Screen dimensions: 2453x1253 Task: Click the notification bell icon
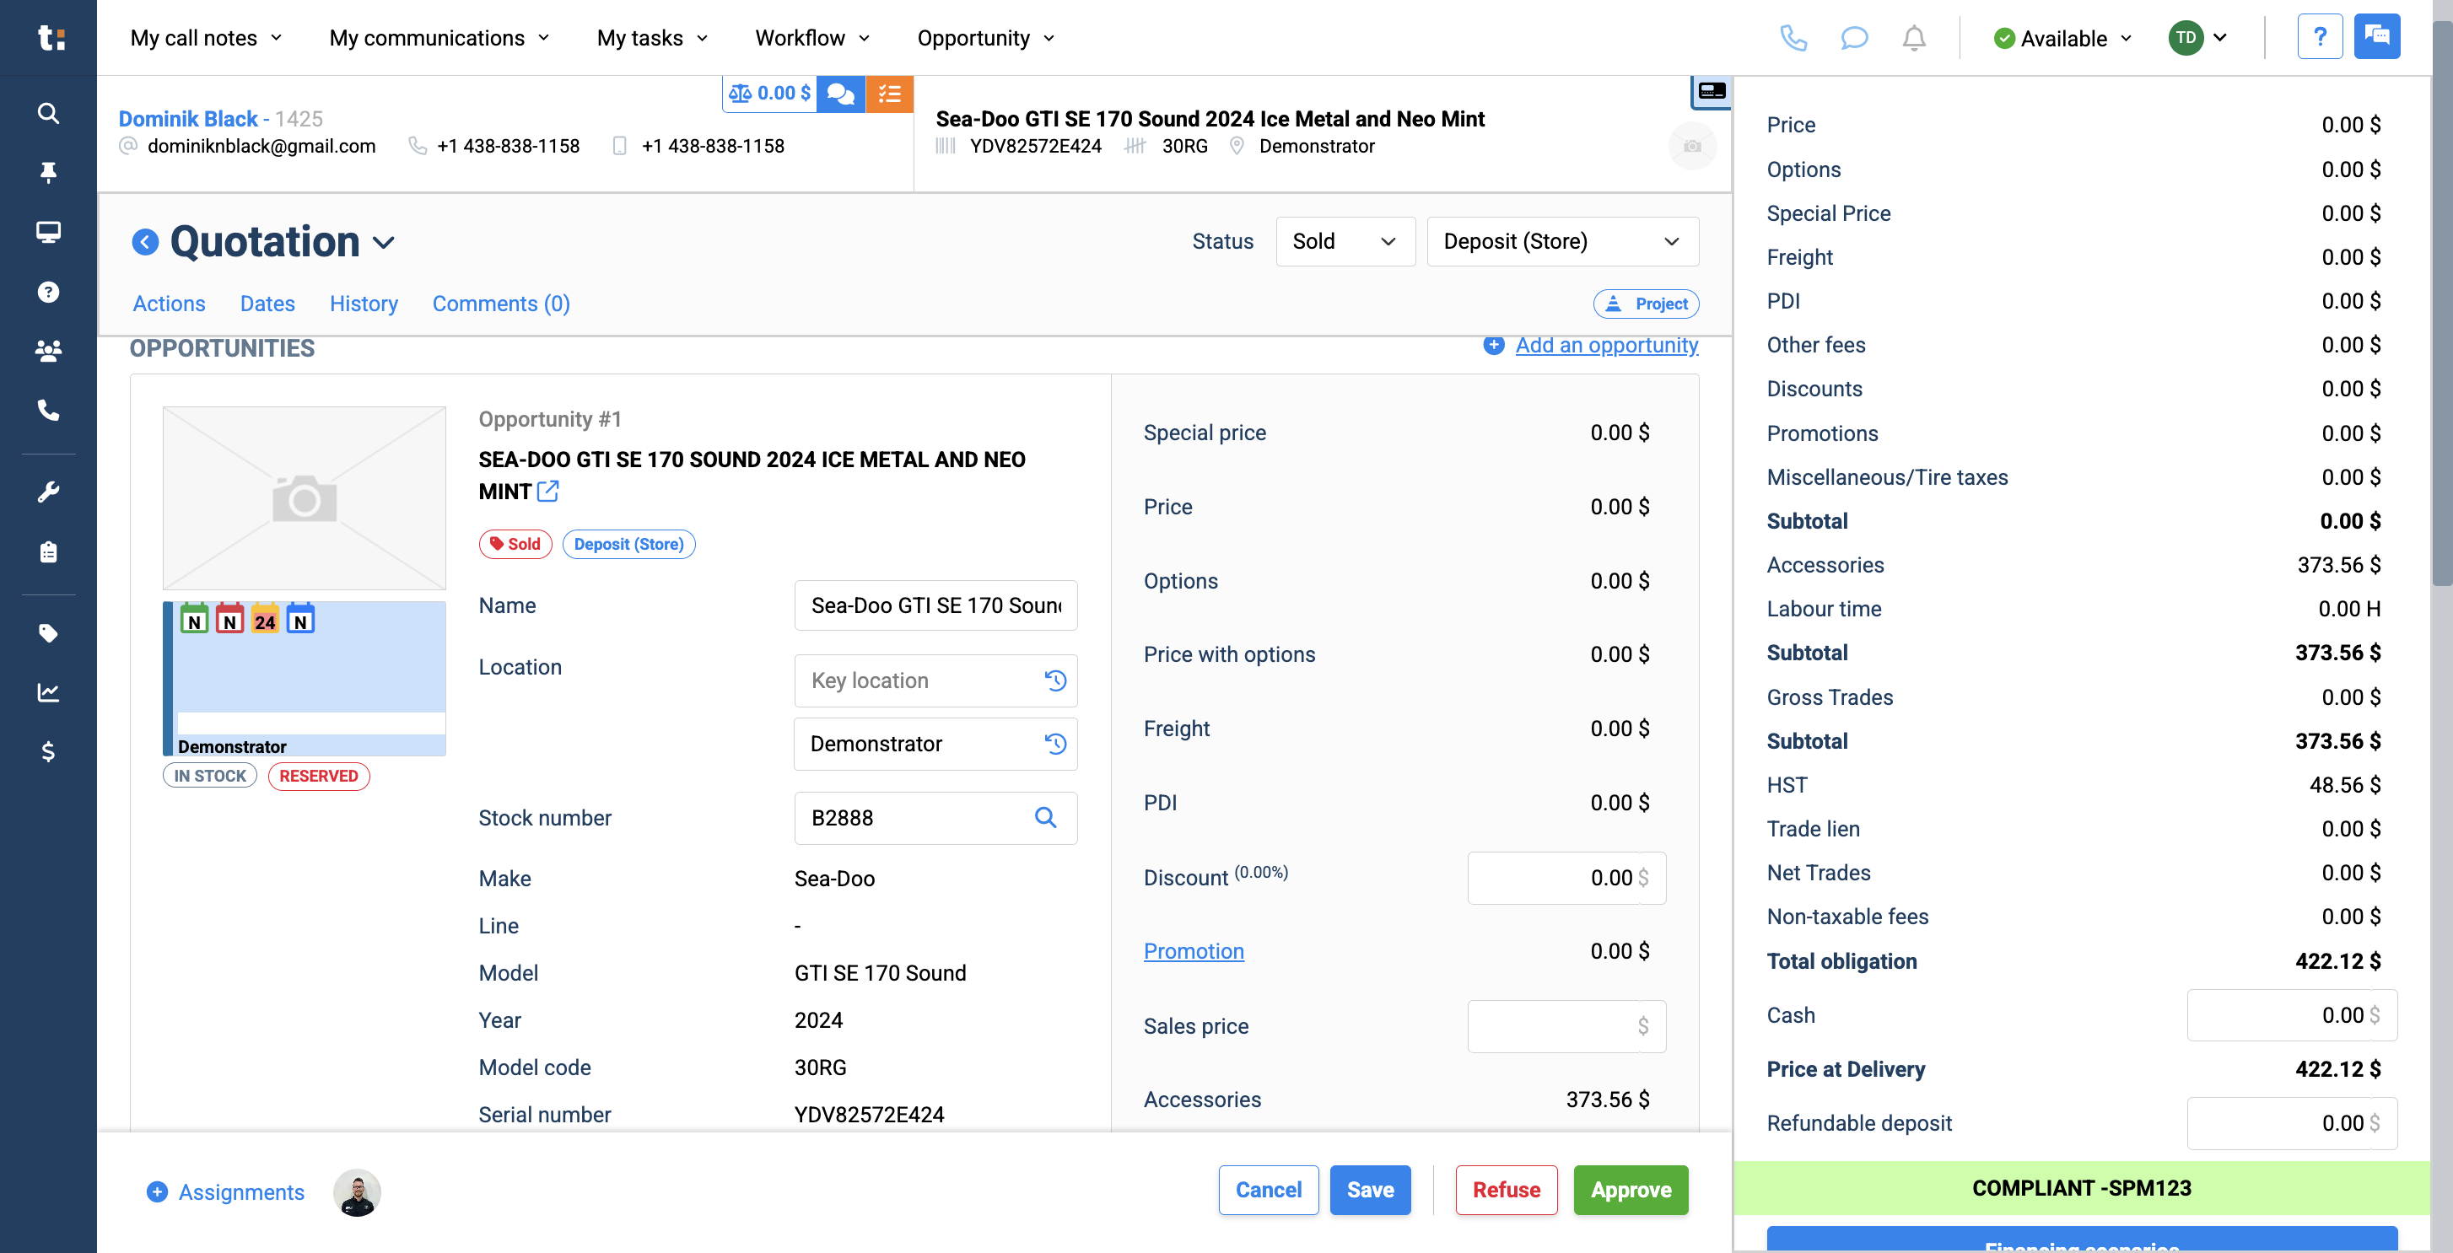point(1913,38)
